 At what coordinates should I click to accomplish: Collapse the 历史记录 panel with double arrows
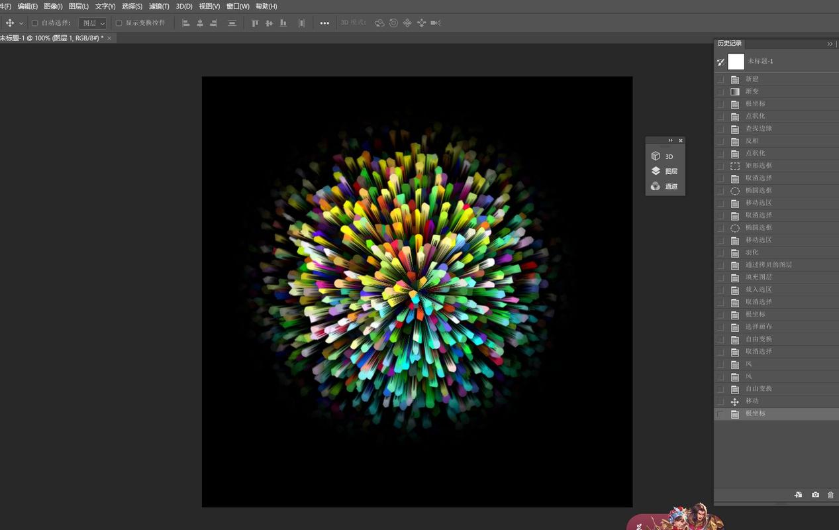click(830, 44)
